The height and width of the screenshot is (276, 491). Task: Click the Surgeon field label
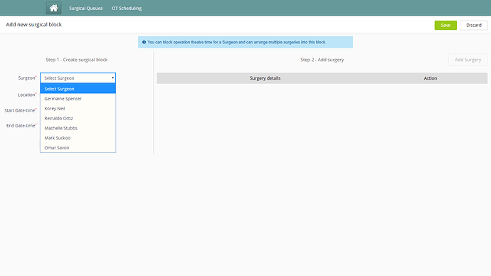tap(27, 78)
